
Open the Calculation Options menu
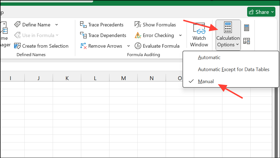228,35
